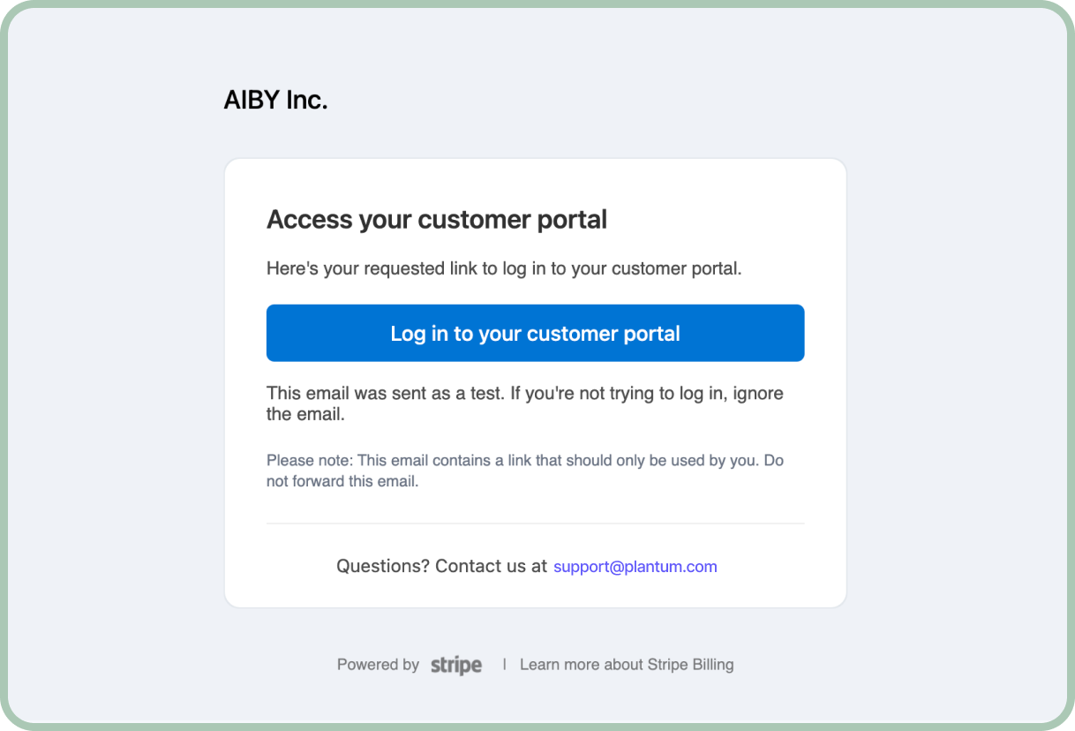Select the Here's your requested link sentence
Viewport: 1075px width, 731px height.
[x=503, y=268]
